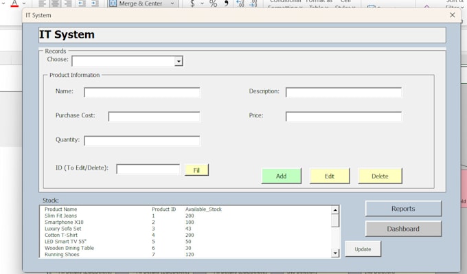This screenshot has width=467, height=274.
Task: Increase decimal places in the ribbon
Action: [240, 3]
